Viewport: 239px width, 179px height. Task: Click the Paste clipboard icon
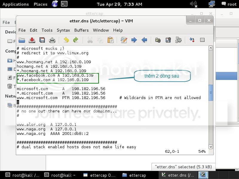point(110,40)
